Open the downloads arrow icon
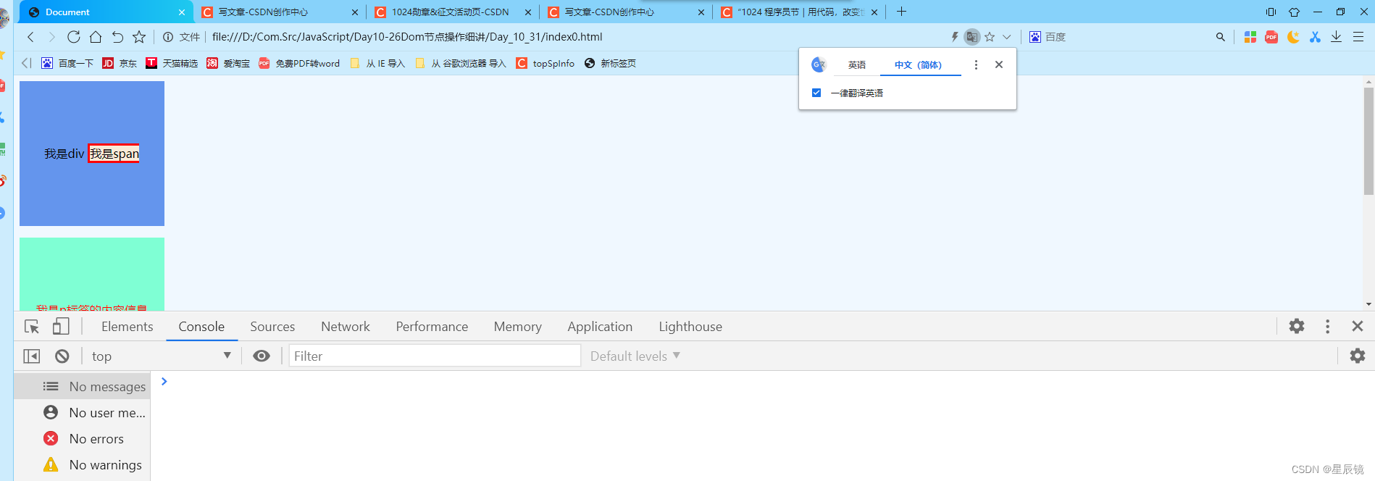 1337,37
